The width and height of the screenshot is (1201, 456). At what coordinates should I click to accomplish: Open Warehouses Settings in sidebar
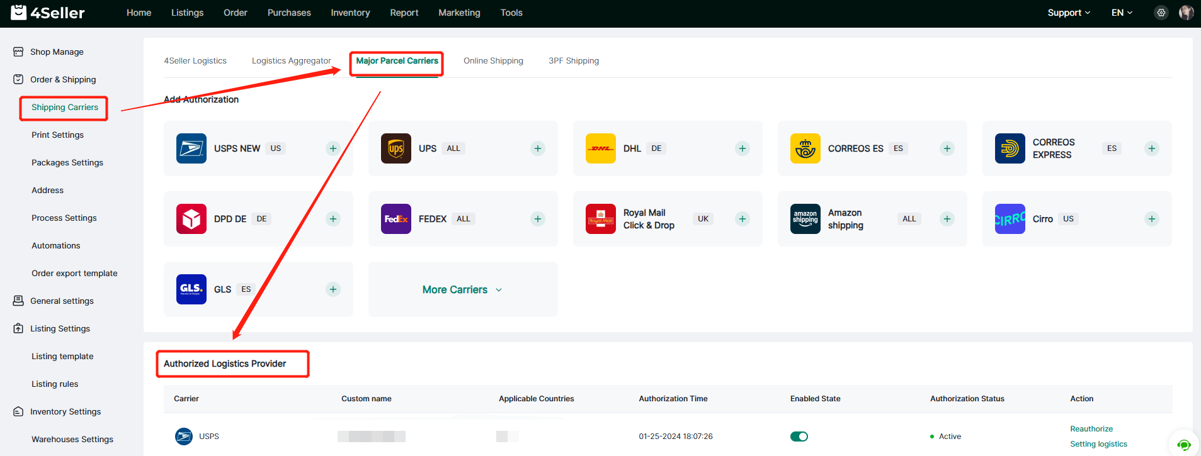tap(72, 439)
